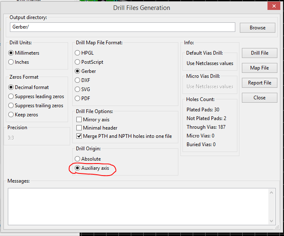This screenshot has height=236, width=284.
Task: Click the dialog resize grip corner
Action: pos(277,227)
